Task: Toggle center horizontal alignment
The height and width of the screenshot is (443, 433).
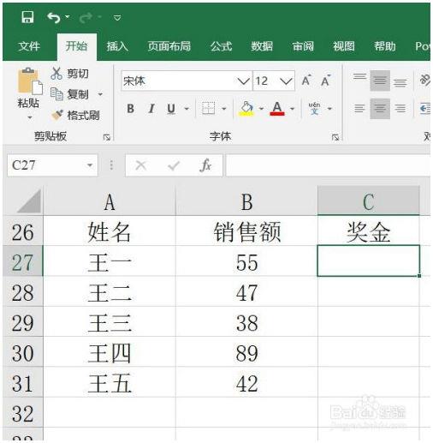Action: click(x=380, y=108)
